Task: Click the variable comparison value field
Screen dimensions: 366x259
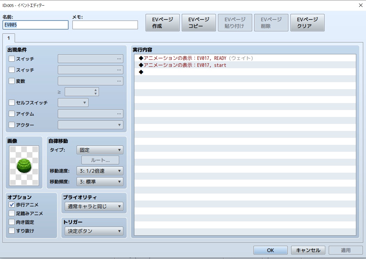Action: [x=79, y=92]
